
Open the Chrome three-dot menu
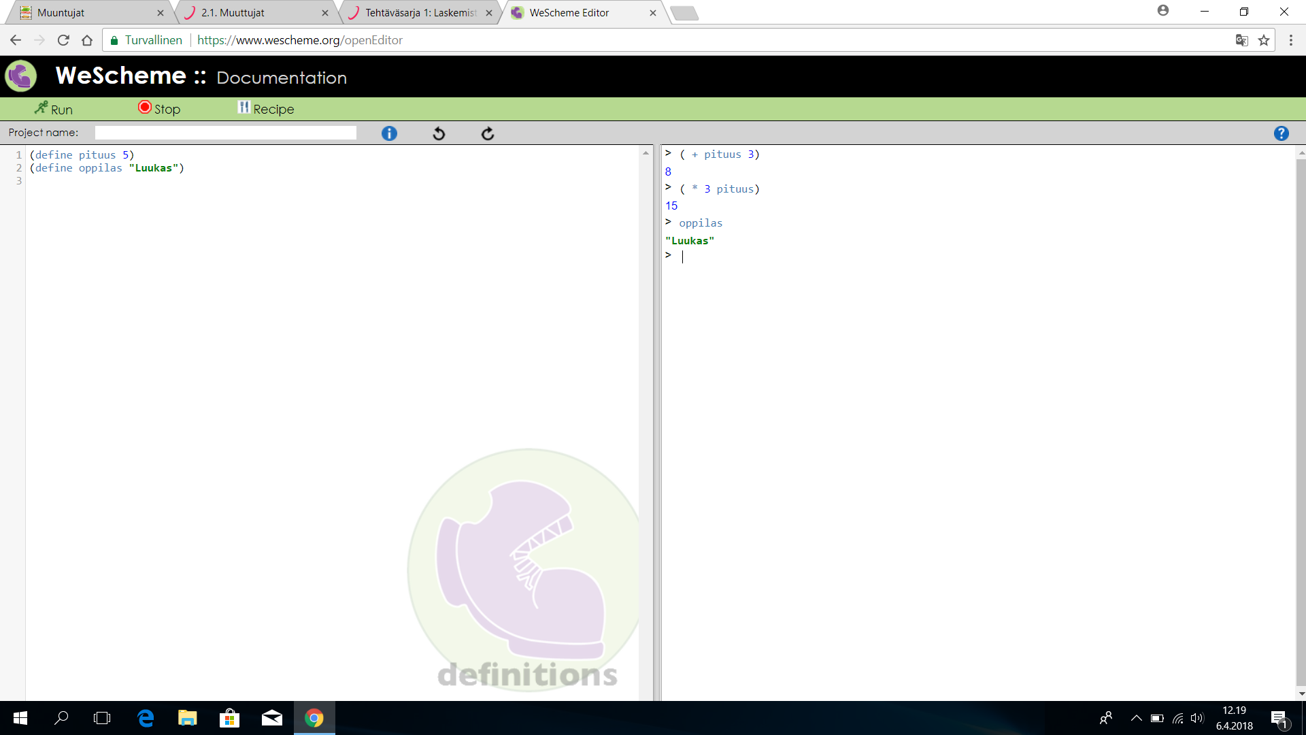tap(1290, 40)
